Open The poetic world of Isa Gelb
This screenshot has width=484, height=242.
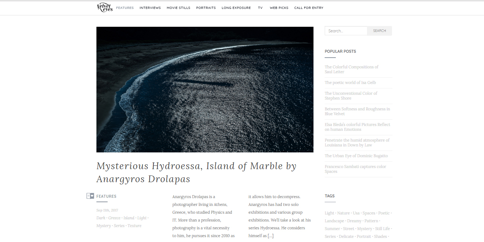(x=350, y=83)
